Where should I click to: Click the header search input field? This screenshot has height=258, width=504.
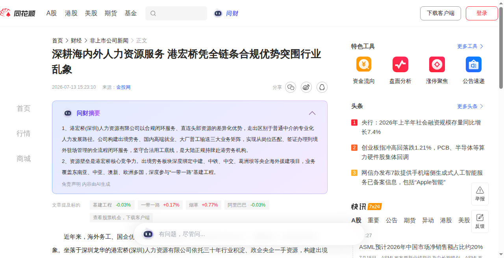point(176,13)
